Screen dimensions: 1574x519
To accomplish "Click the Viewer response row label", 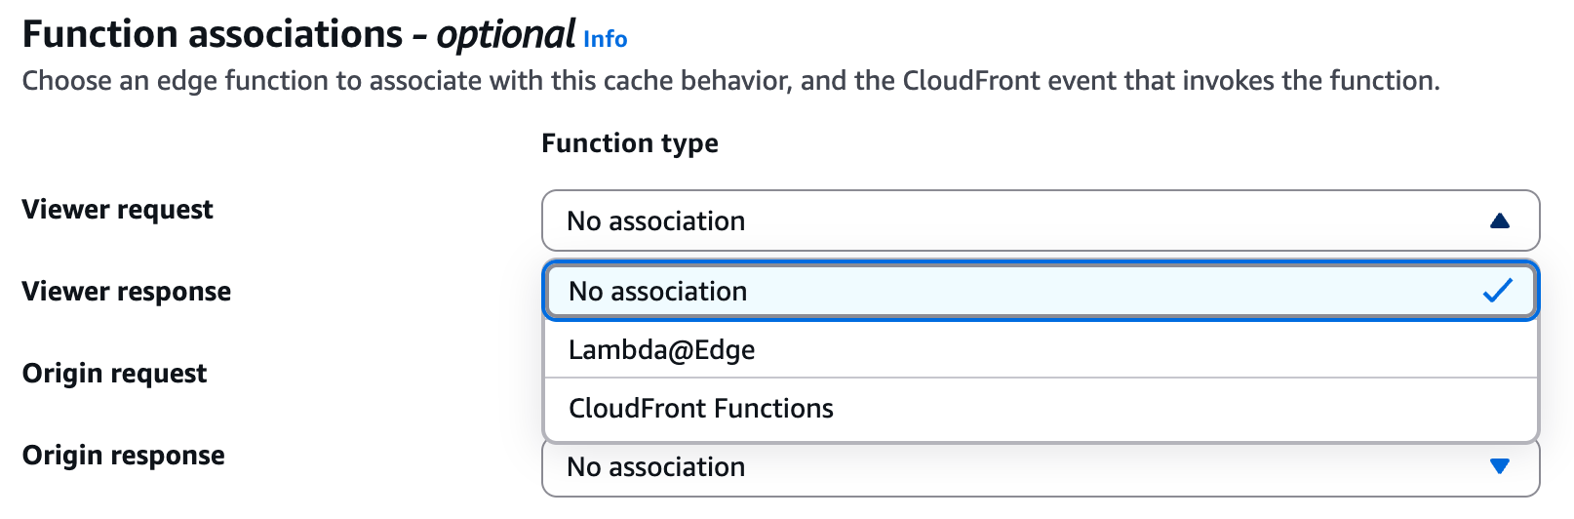I will pos(127,292).
